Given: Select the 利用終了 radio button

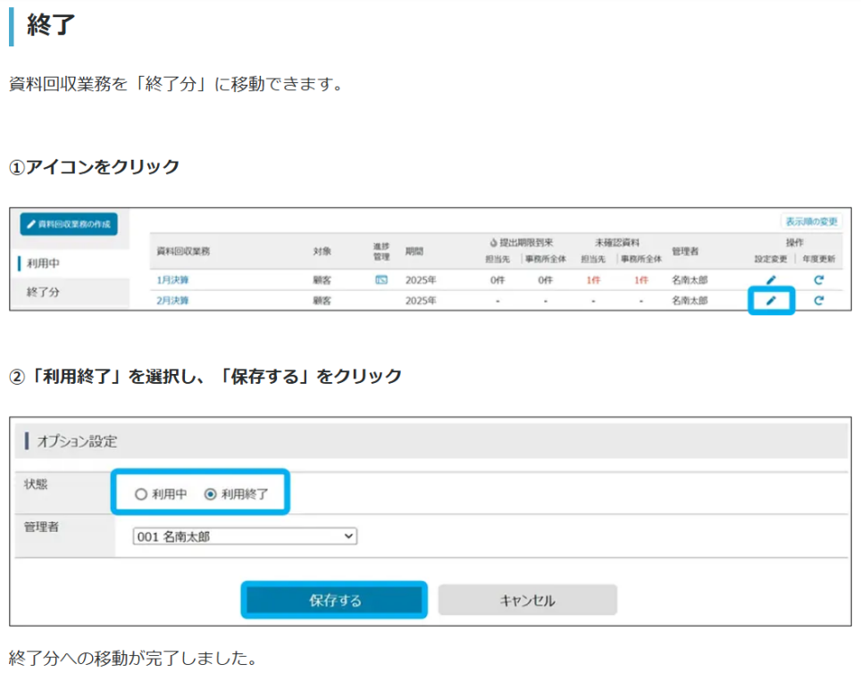Looking at the screenshot, I should point(210,494).
